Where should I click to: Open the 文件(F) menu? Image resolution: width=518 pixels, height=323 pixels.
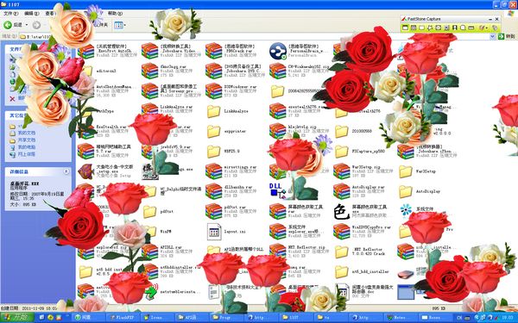click(10, 13)
